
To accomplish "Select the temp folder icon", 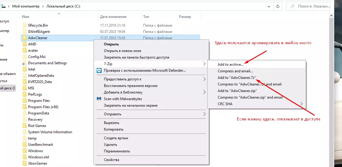I will 24,138.
